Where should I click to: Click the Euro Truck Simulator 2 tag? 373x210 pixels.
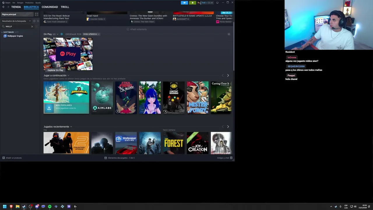(x=55, y=22)
